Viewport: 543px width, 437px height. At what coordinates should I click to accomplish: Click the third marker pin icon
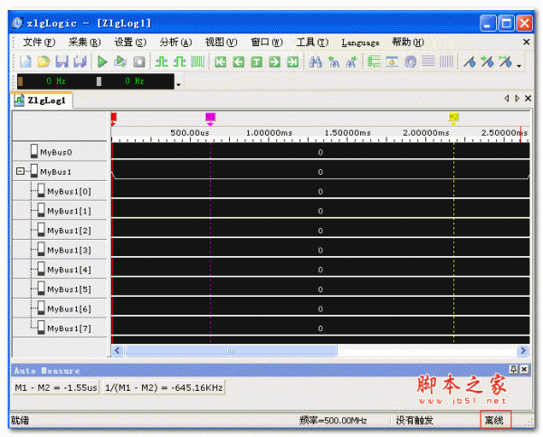(506, 62)
